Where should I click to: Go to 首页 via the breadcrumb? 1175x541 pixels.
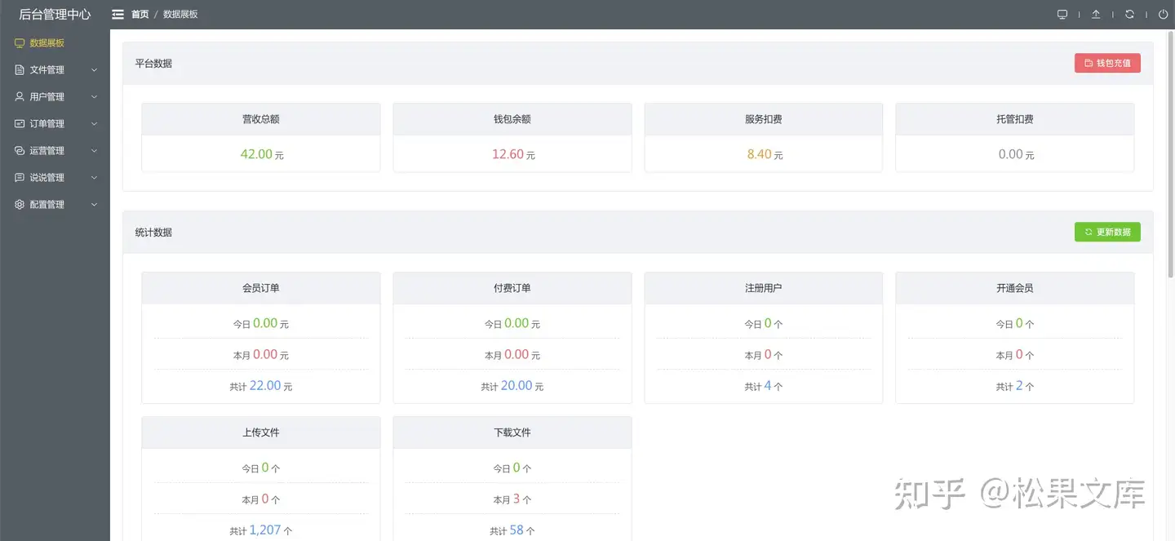[x=140, y=15]
